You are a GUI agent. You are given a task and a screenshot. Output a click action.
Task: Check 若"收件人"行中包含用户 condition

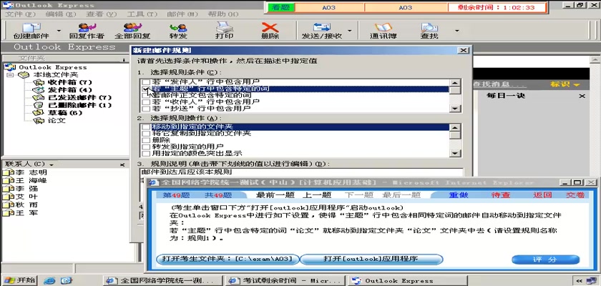145,102
